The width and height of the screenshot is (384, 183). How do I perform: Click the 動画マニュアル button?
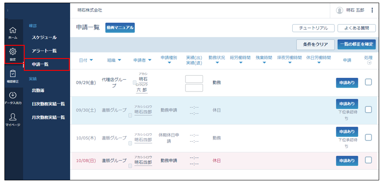120,28
